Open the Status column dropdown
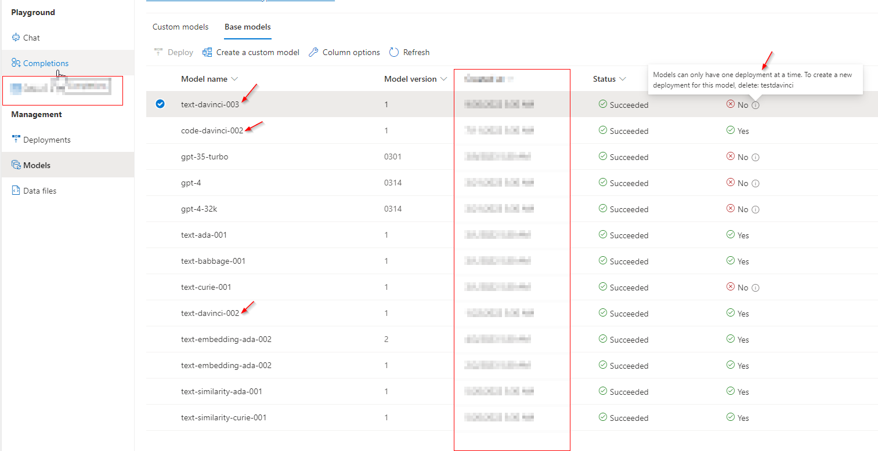878x451 pixels. [x=624, y=78]
